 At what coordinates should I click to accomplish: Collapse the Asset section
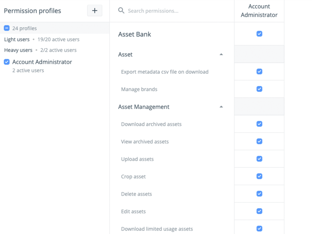click(x=221, y=54)
